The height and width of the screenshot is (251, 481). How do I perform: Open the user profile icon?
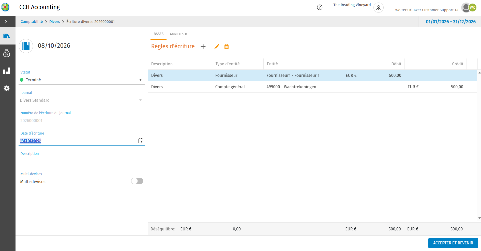[x=379, y=8]
